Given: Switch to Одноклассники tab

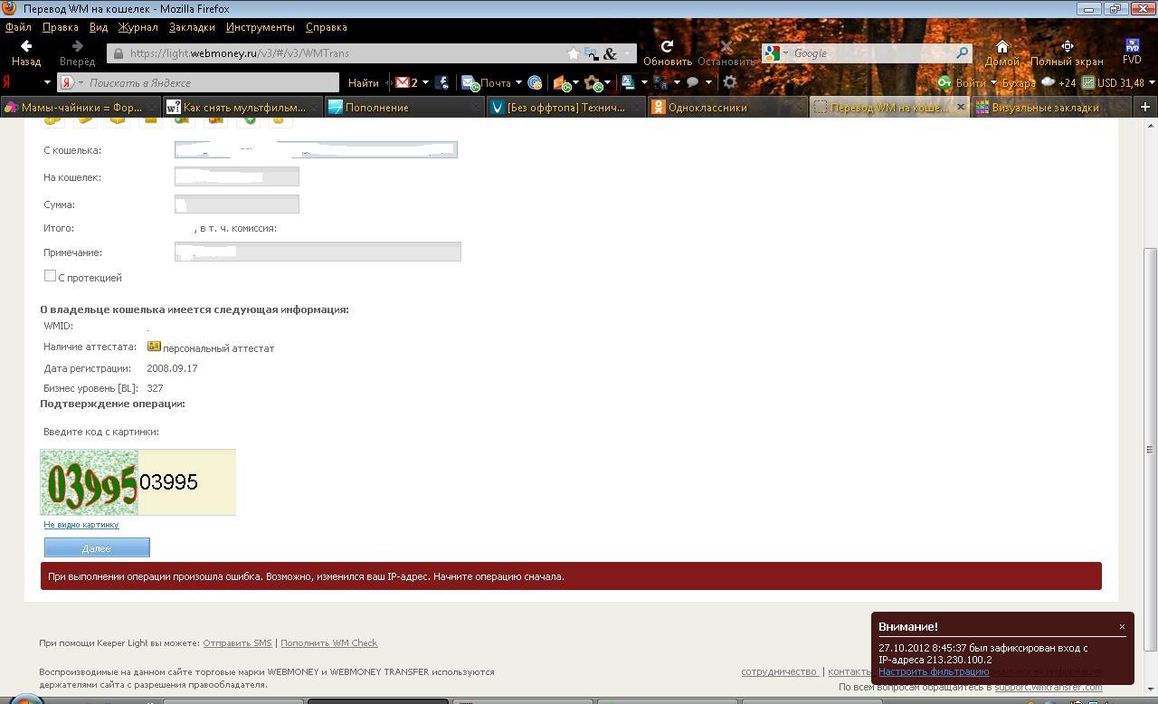Looking at the screenshot, I should coord(727,107).
